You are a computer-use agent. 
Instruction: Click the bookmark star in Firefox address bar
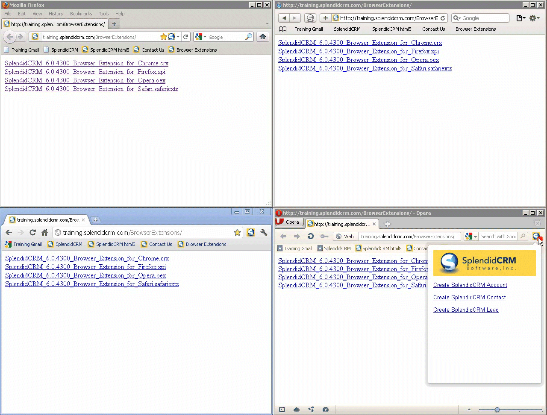click(163, 37)
